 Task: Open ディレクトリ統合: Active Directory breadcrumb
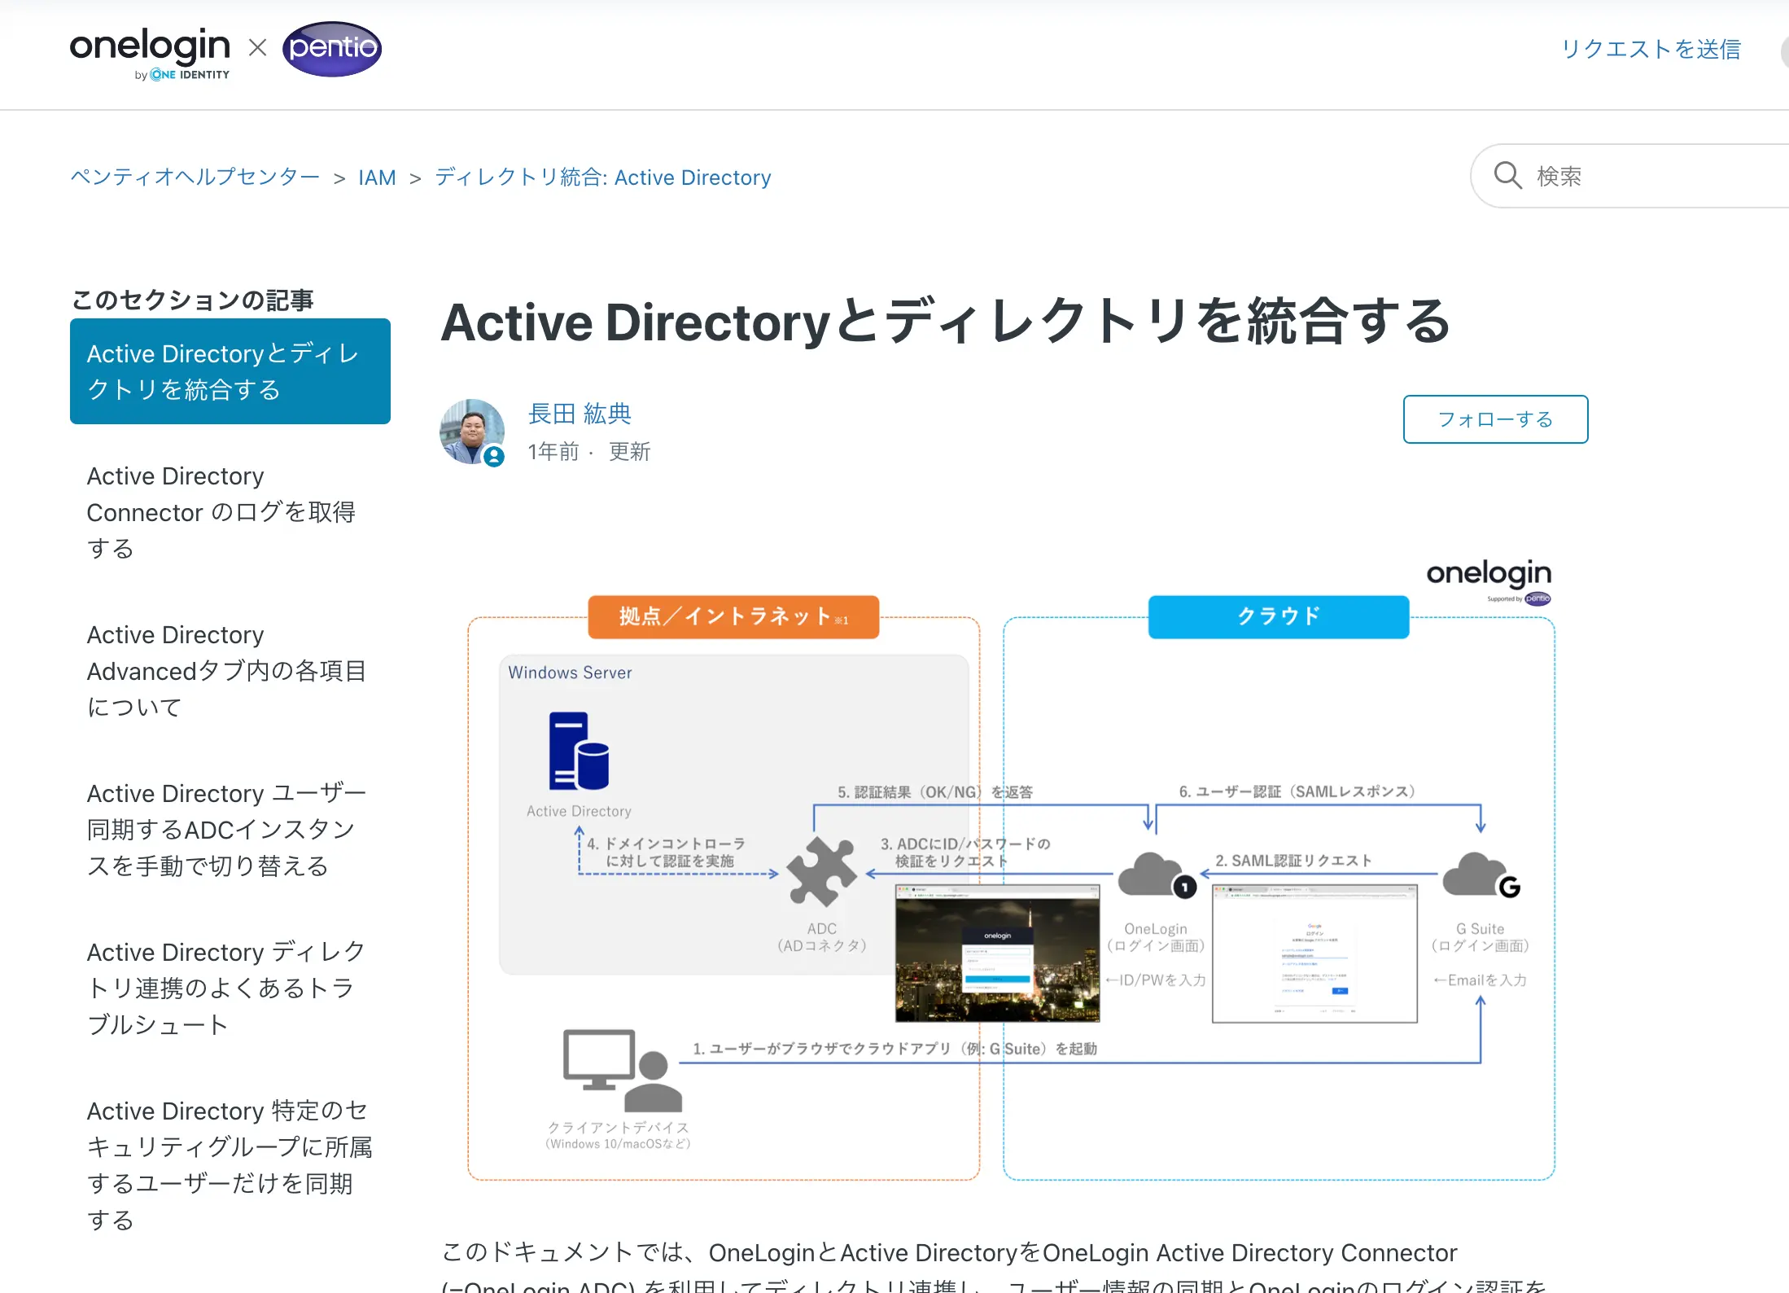pyautogui.click(x=602, y=178)
